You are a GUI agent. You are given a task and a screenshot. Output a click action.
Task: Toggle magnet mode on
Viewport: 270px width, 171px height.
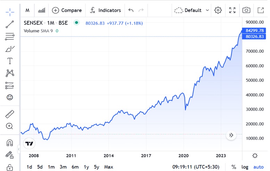click(x=10, y=143)
